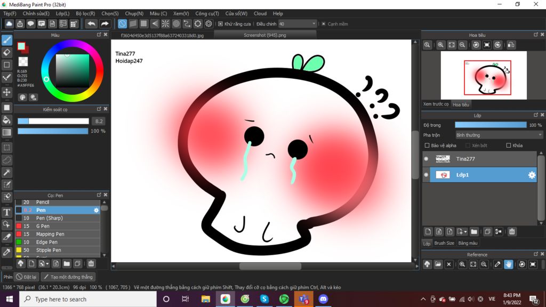Switch to the Xem trước cọ tab
Viewport: 546px width, 307px height.
coord(436,104)
